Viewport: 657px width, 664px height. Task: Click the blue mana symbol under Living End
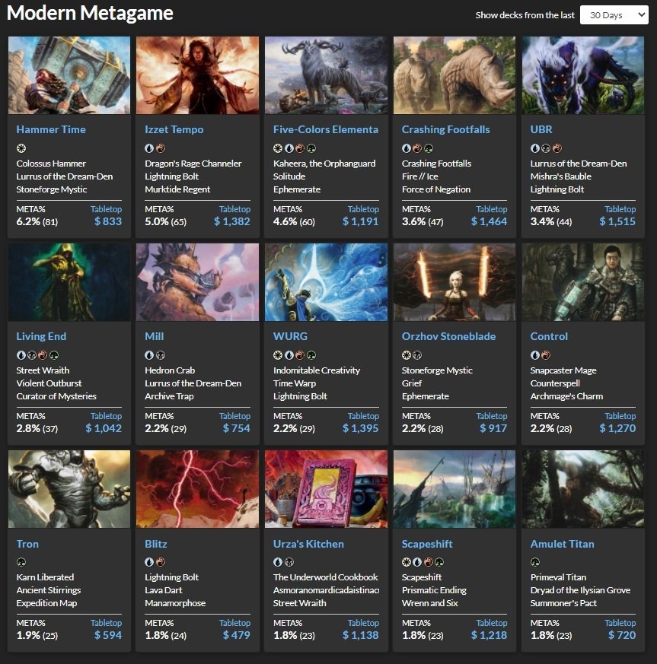point(21,355)
